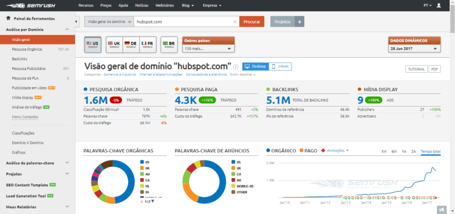This screenshot has height=214, width=455.
Task: Expand the Projetos sidebar section
Action: [x=67, y=174]
